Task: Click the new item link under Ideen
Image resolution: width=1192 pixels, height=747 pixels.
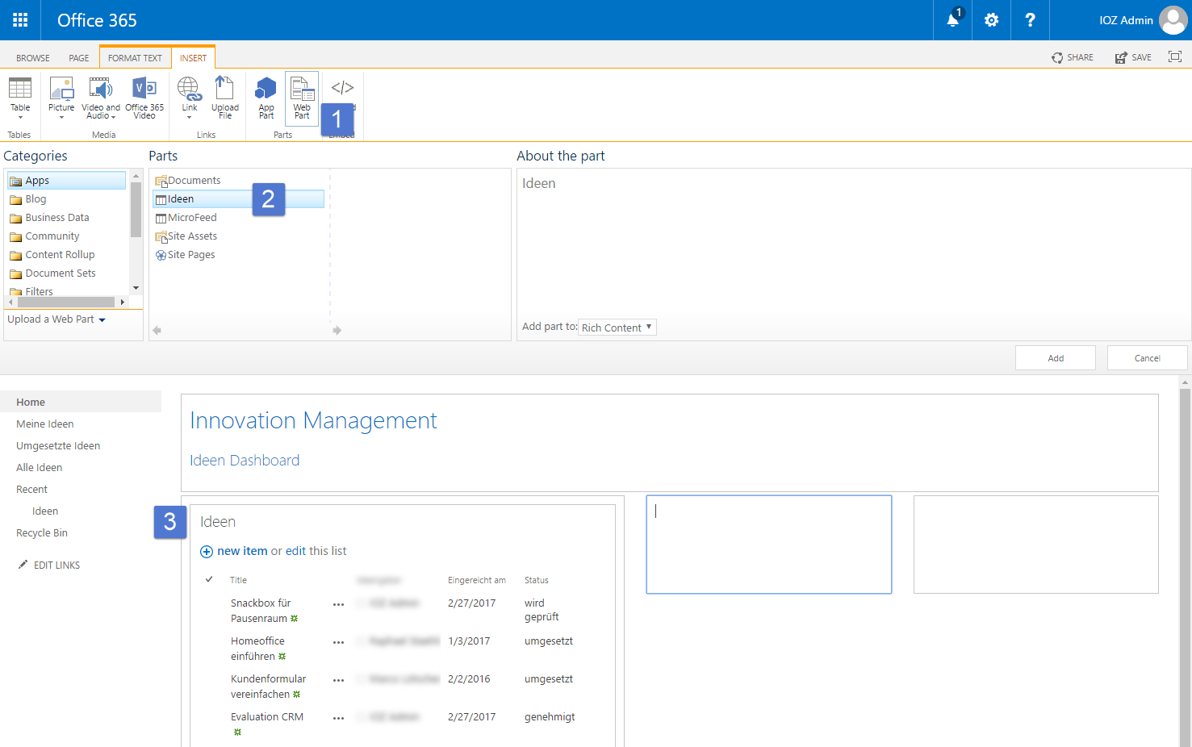Action: pos(241,550)
